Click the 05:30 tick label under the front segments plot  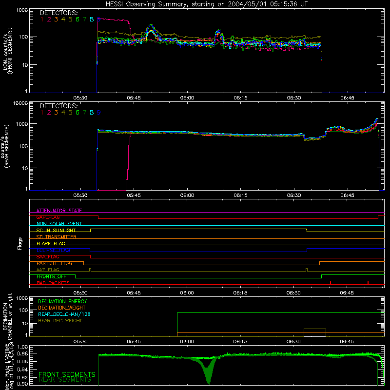point(80,98)
